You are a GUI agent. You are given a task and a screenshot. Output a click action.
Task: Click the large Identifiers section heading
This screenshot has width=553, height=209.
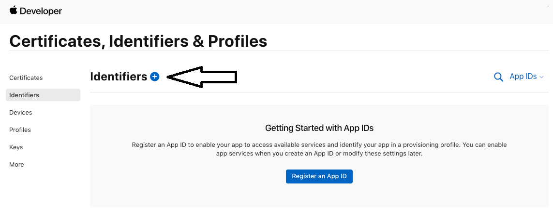point(119,77)
